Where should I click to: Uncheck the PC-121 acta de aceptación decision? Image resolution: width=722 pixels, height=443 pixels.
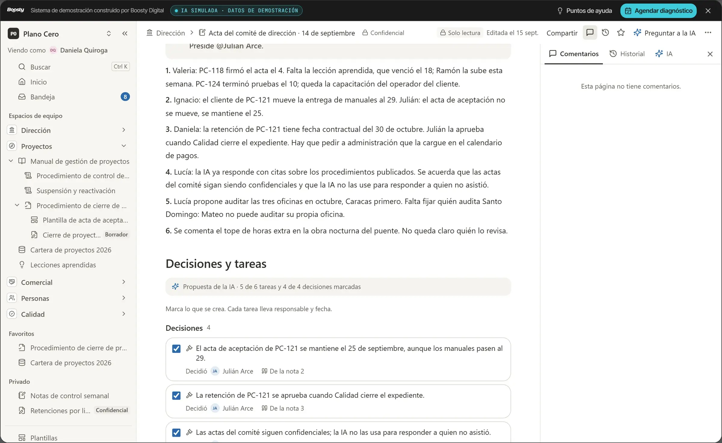(176, 349)
